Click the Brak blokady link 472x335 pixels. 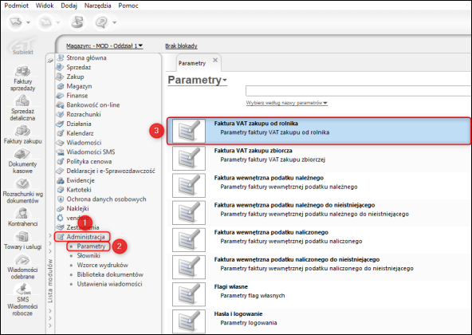coord(181,45)
